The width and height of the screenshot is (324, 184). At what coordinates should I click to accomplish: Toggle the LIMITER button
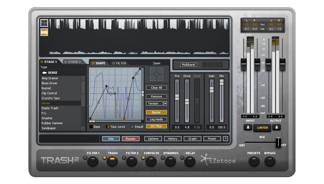(262, 127)
